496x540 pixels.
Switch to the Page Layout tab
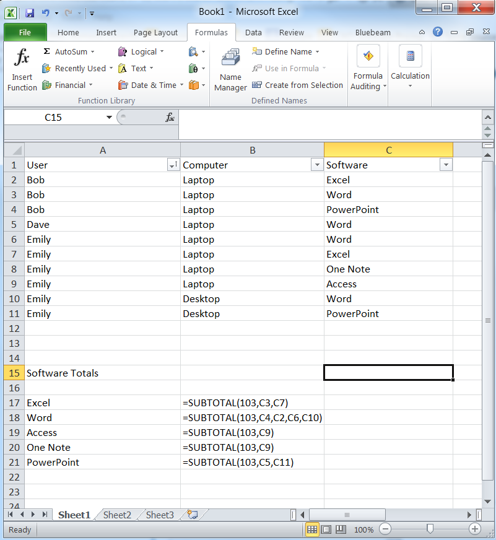click(155, 33)
